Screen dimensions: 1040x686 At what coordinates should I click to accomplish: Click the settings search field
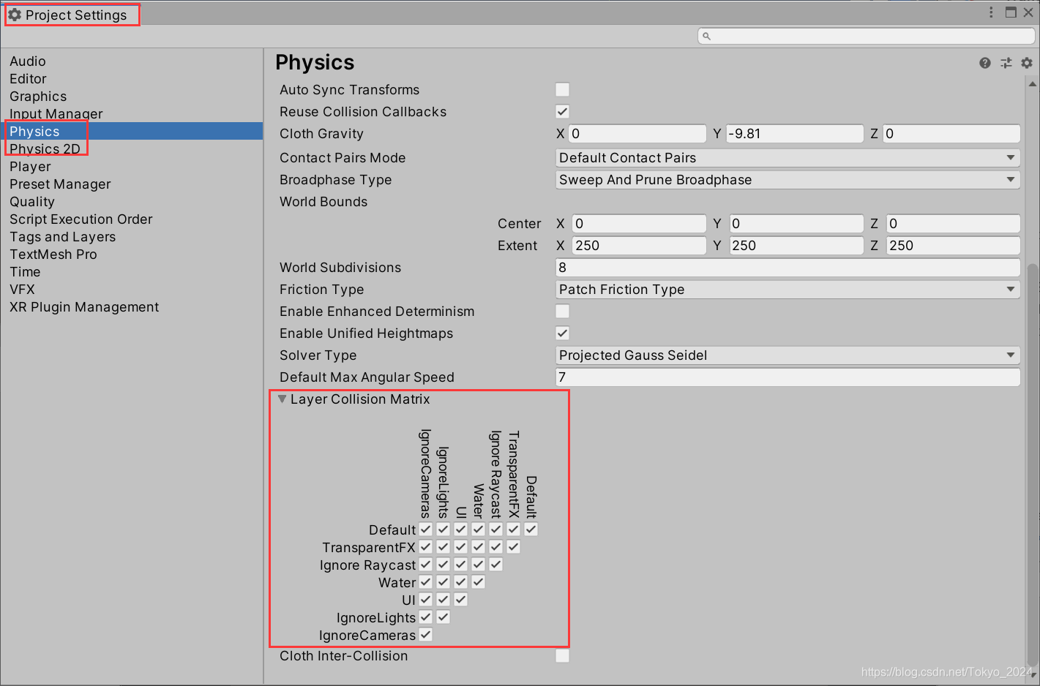(x=867, y=36)
